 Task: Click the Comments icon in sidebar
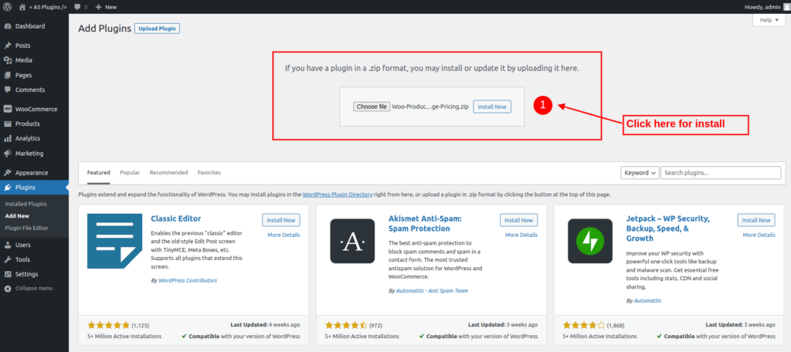click(x=8, y=90)
